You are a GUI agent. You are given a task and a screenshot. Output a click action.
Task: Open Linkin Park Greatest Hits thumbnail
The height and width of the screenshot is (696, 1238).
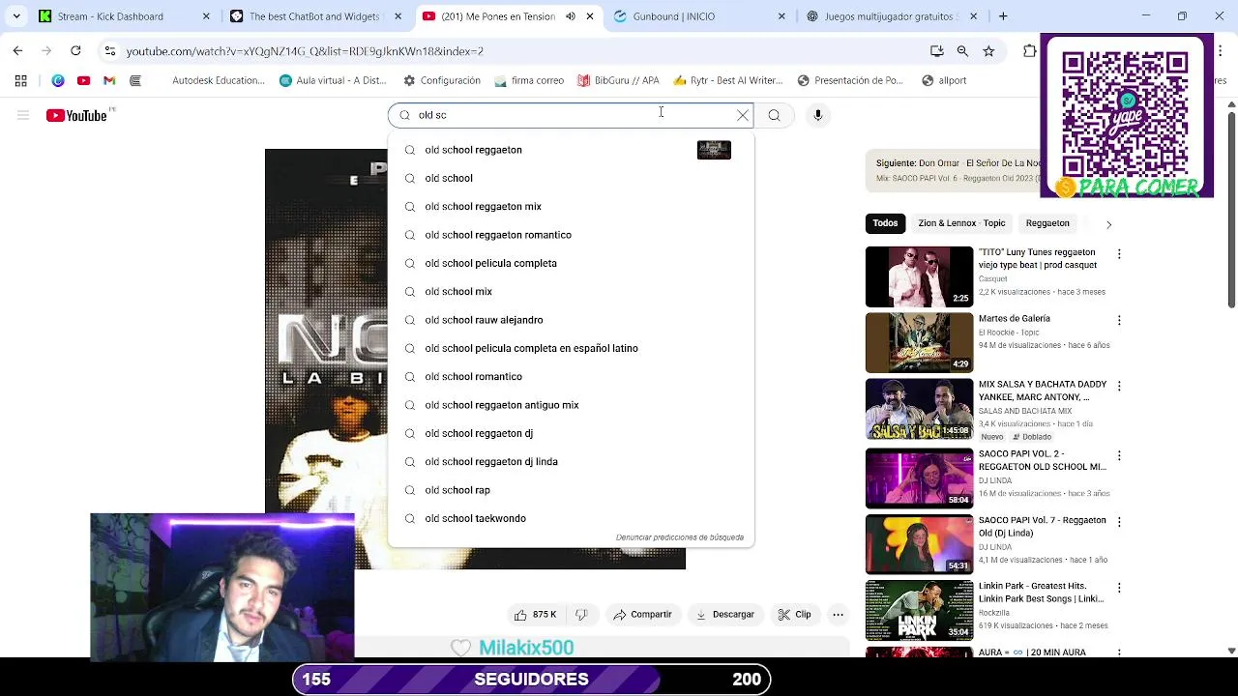coord(919,610)
